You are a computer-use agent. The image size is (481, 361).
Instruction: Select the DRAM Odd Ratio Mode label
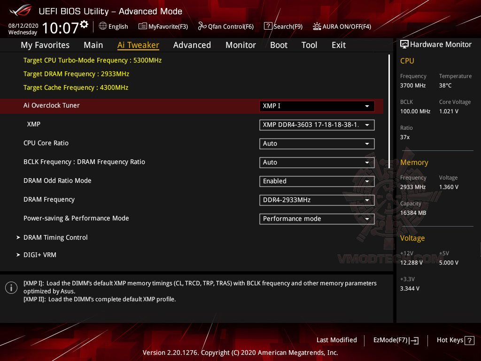click(57, 180)
